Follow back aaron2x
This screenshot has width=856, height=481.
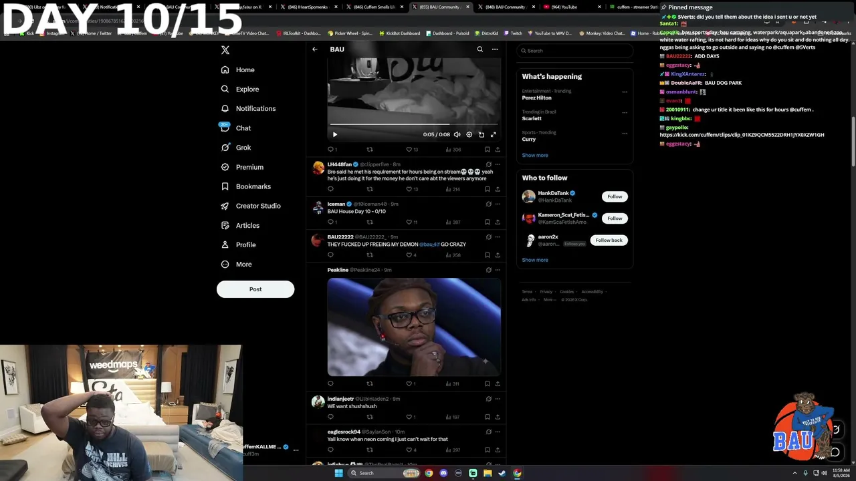pyautogui.click(x=609, y=240)
